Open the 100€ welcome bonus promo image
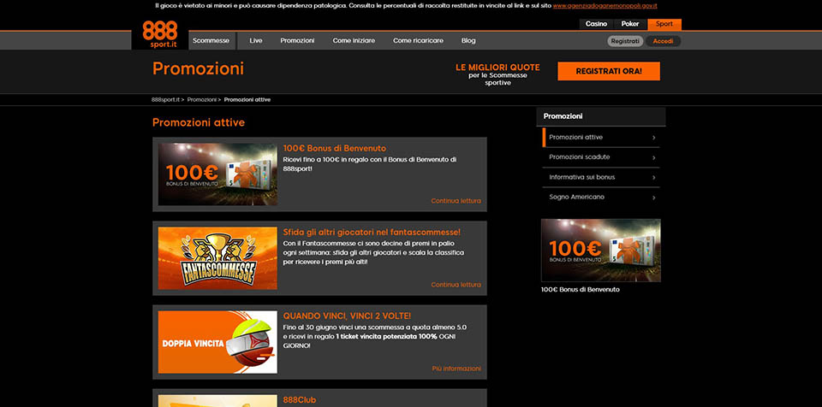 (217, 174)
